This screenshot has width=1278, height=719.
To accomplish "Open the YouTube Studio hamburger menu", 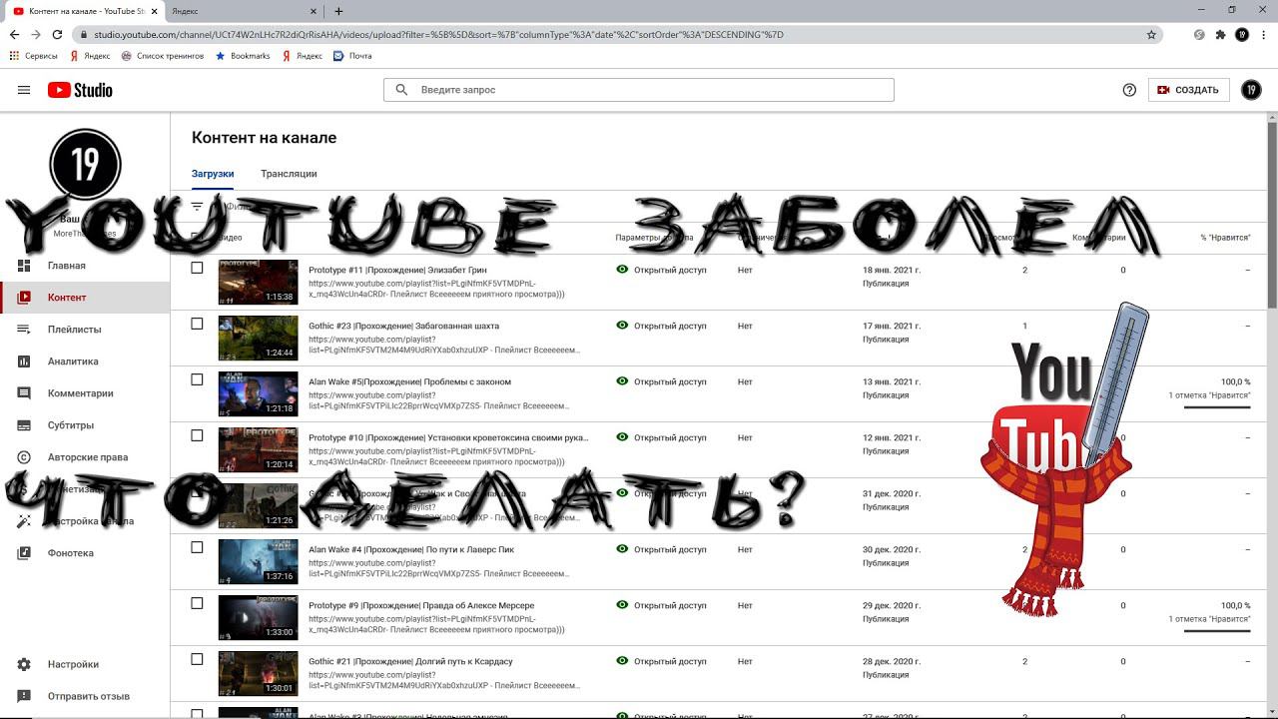I will (x=24, y=90).
